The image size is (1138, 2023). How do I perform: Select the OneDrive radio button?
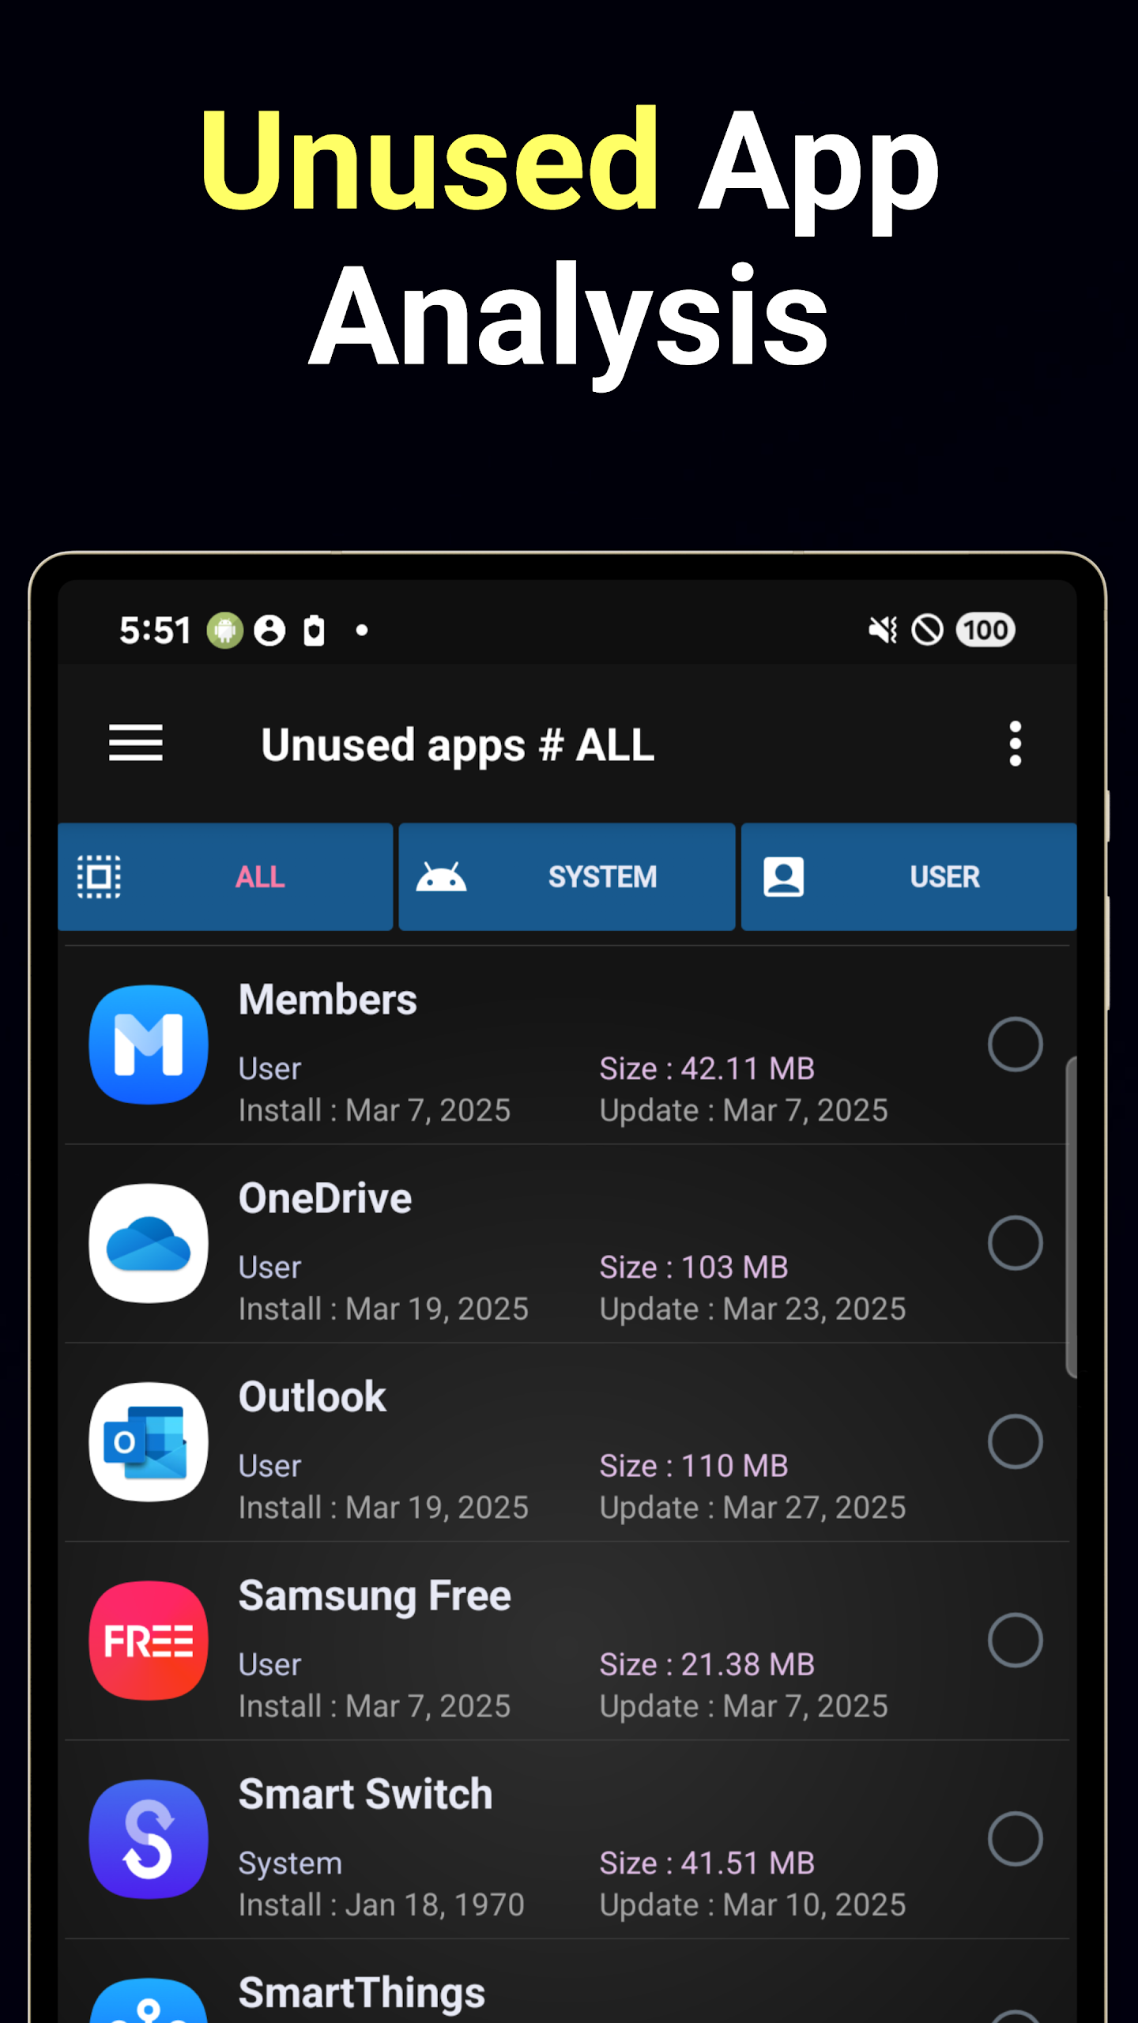(x=1016, y=1243)
